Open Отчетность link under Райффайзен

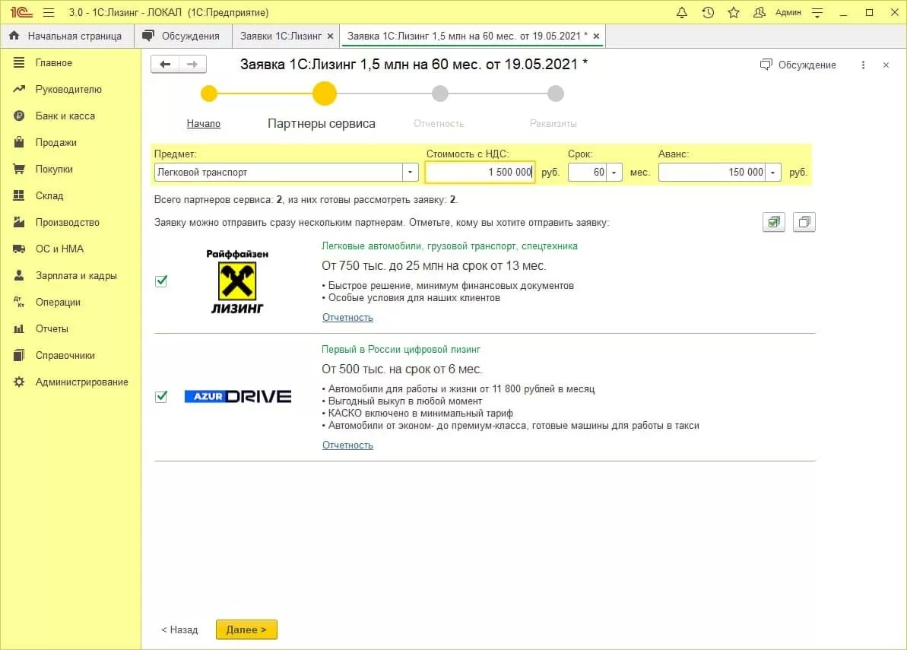(x=347, y=318)
